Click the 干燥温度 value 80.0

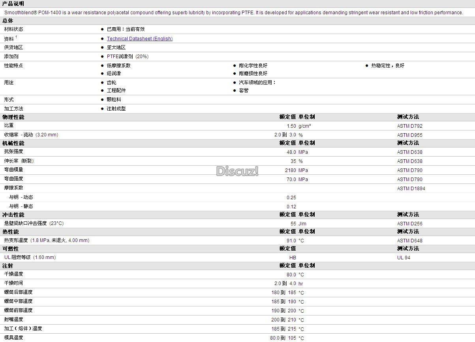point(291,275)
